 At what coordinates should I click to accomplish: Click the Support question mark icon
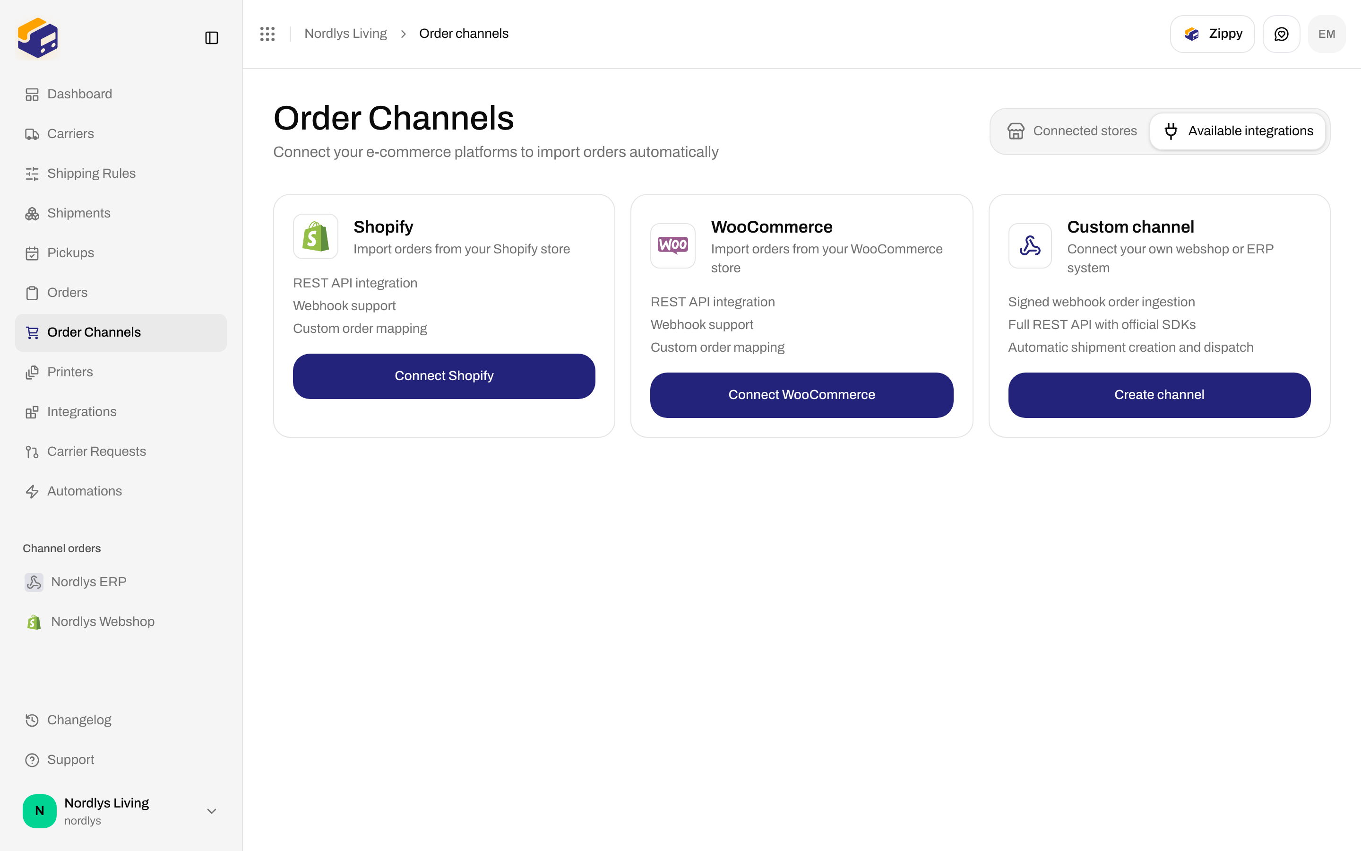click(x=32, y=760)
